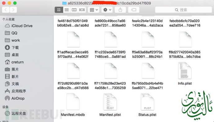This screenshot has width=214, height=122.
Task: Switch to column view
Action: 74,10
